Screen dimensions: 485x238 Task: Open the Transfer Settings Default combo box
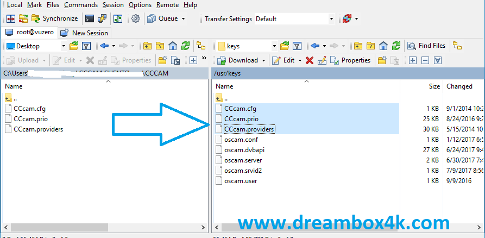294,19
